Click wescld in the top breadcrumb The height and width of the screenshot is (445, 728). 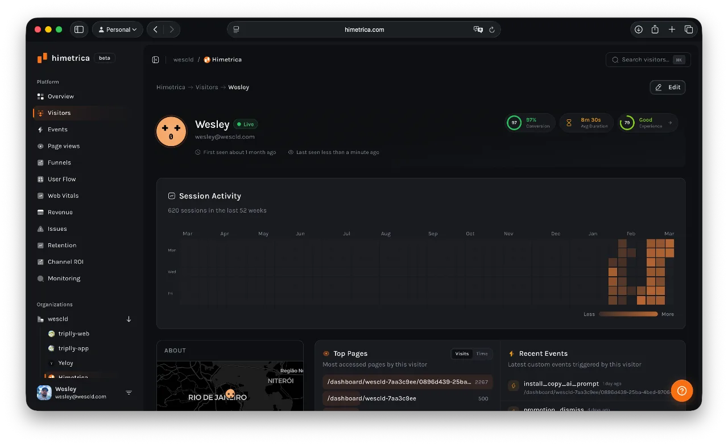coord(183,60)
